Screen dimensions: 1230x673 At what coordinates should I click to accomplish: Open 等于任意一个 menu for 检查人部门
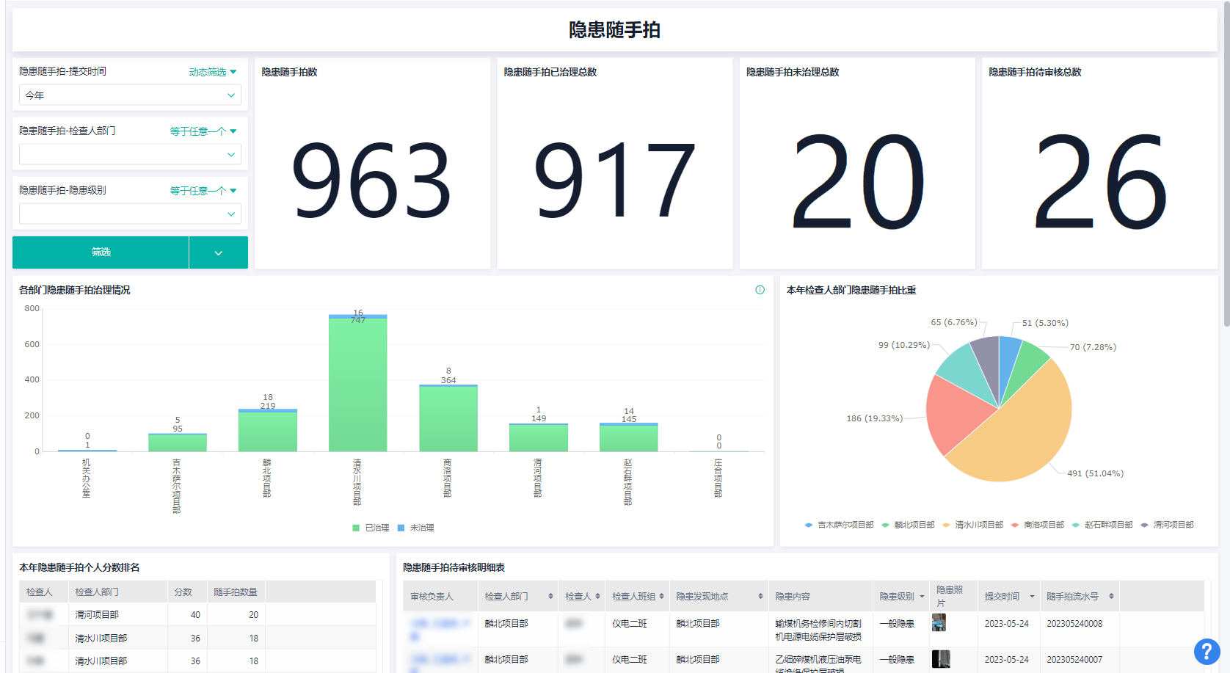pyautogui.click(x=203, y=131)
